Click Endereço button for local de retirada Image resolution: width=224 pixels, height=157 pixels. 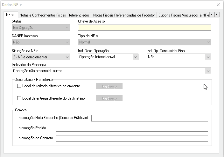click(x=109, y=86)
